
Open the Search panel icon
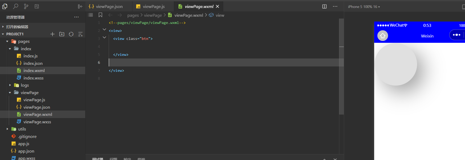(x=16, y=6)
